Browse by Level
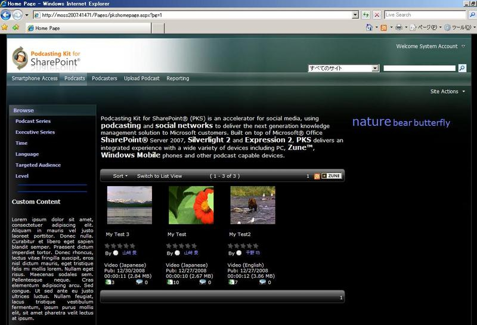This screenshot has width=477, height=325. pos(22,176)
